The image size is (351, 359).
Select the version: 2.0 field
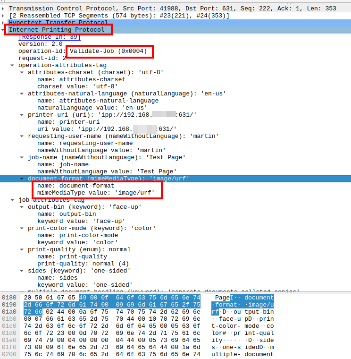(40, 44)
